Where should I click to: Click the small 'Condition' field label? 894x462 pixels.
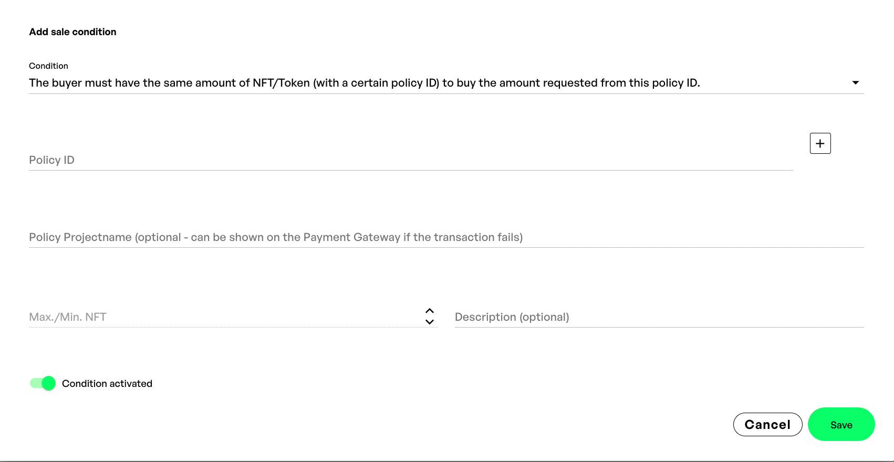(x=48, y=66)
